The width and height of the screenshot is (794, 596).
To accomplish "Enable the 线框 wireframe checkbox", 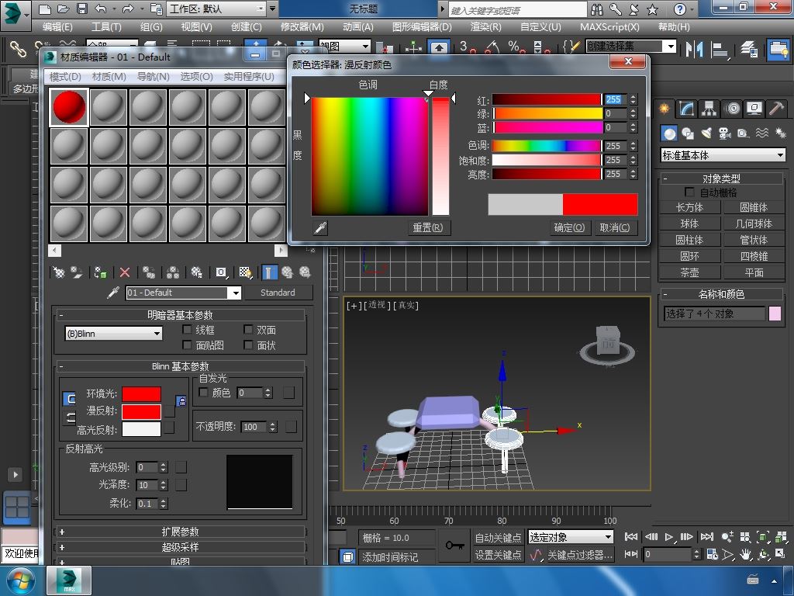I will 188,330.
